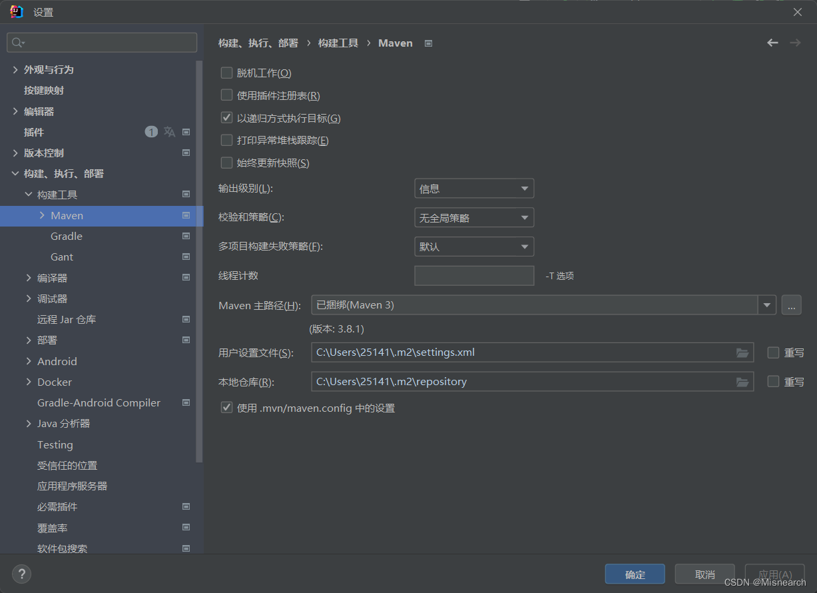Click the project icon on the 编译器 row
The image size is (817, 593).
click(x=186, y=277)
